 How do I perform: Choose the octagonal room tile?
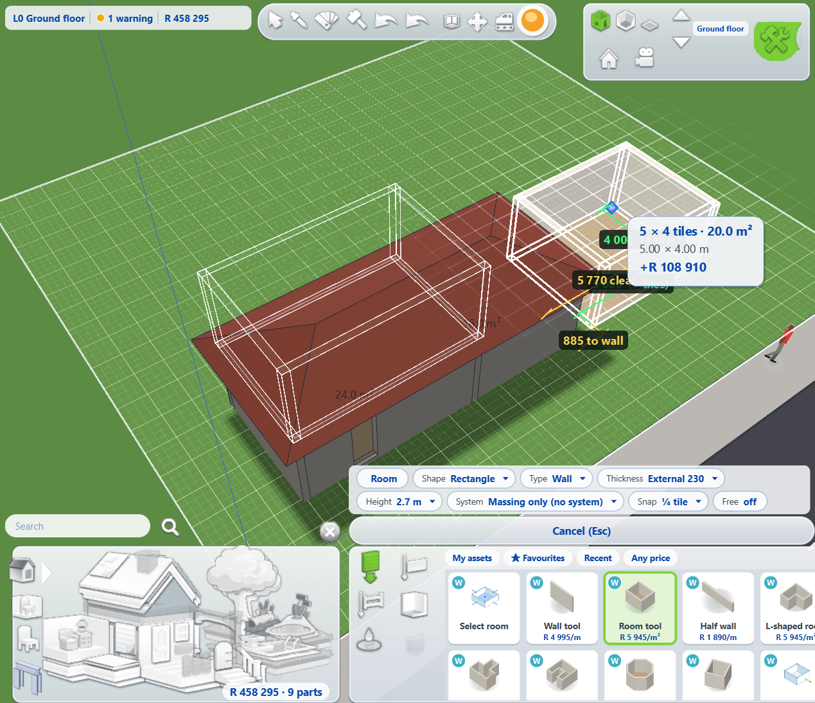pos(640,676)
